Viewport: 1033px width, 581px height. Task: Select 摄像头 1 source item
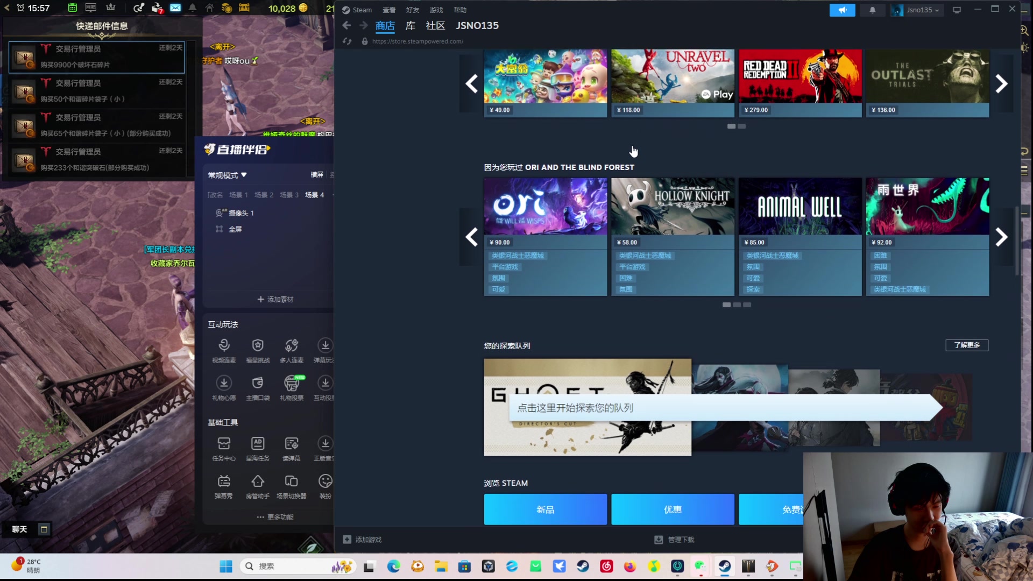(235, 213)
